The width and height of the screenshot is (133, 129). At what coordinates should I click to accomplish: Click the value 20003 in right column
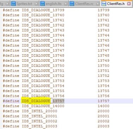pos(103,126)
